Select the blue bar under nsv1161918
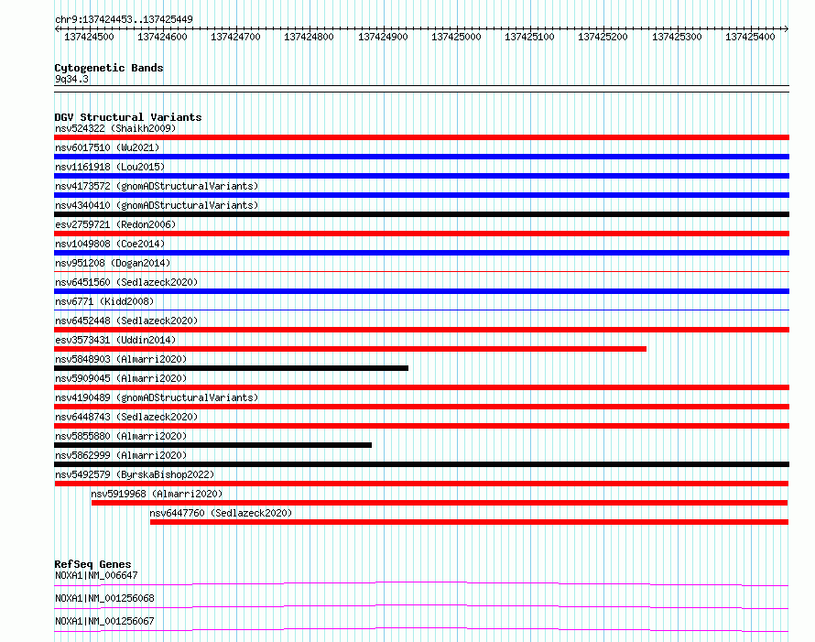 (421, 176)
